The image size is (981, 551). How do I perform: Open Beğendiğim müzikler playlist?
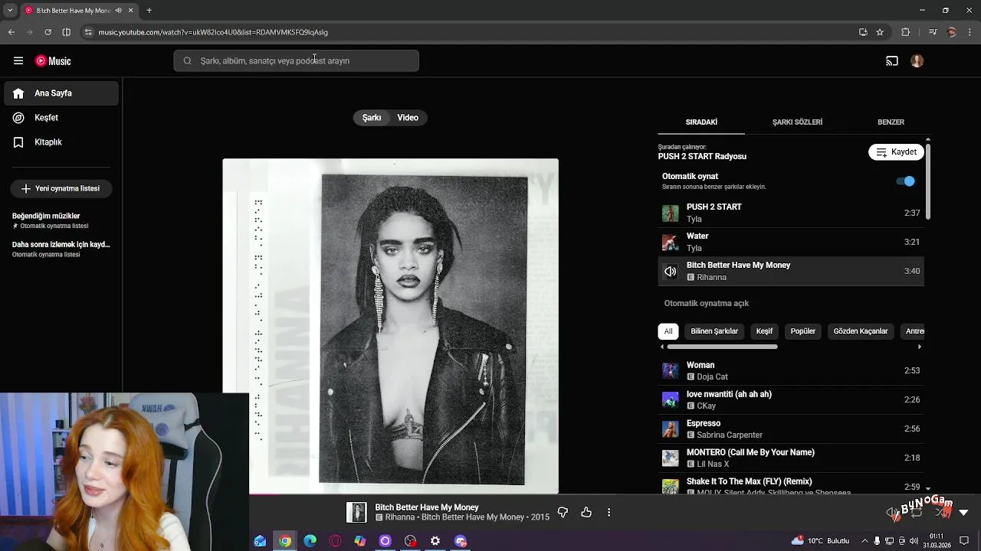pos(51,220)
